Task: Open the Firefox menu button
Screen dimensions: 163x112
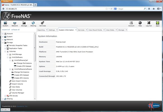Action: 7,1
